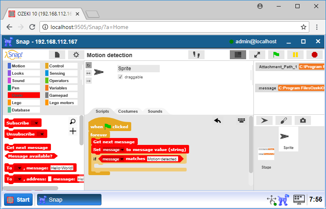Select the Lego block category
Screen dimensions: 326x209
[24, 102]
